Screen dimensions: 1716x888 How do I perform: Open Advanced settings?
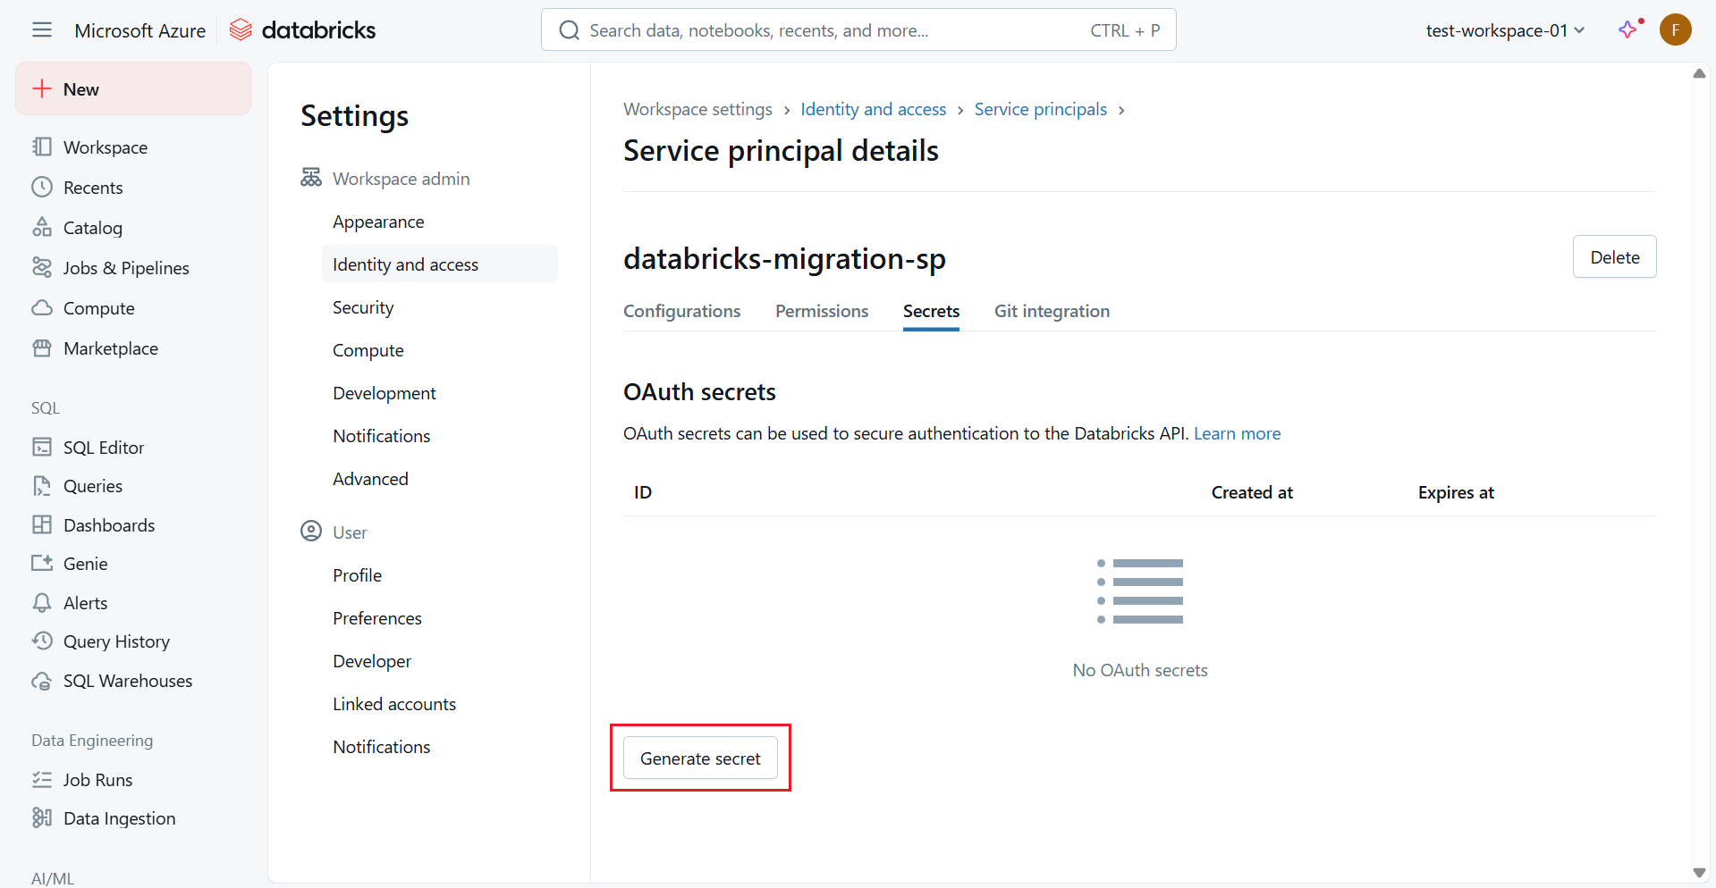click(440, 479)
